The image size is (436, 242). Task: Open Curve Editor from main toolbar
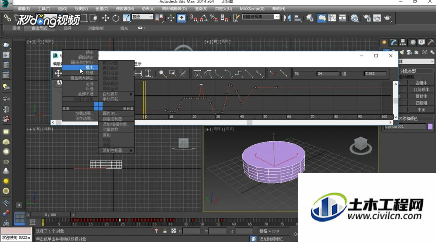point(332,17)
